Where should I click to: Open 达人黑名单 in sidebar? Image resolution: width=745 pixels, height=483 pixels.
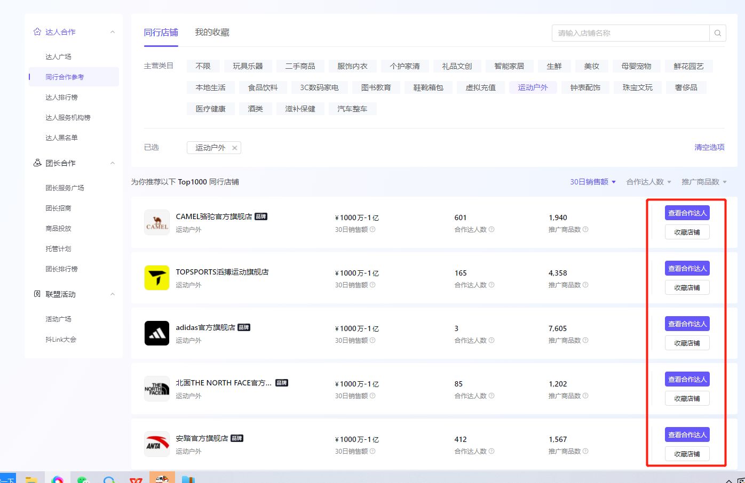pyautogui.click(x=61, y=138)
